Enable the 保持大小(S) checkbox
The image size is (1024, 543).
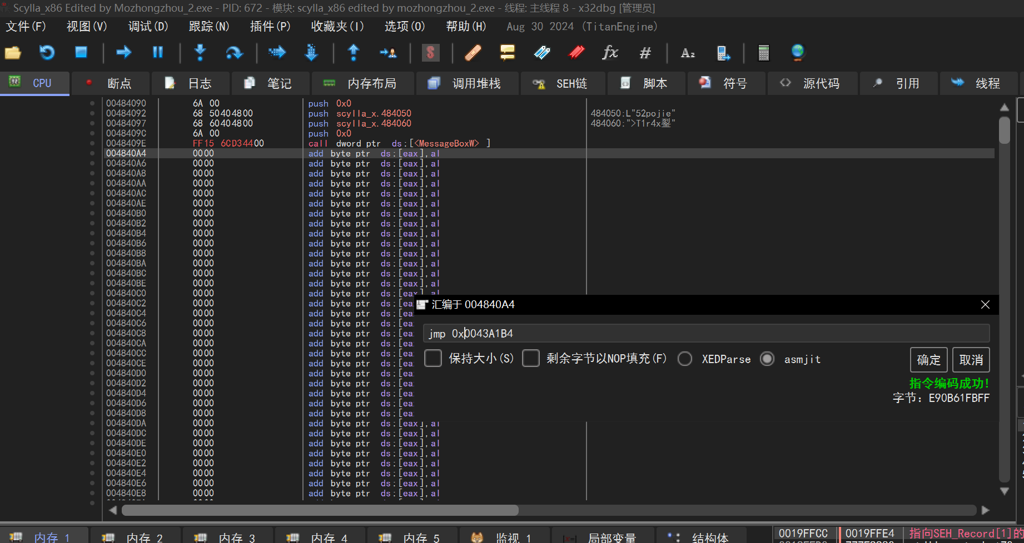[433, 358]
